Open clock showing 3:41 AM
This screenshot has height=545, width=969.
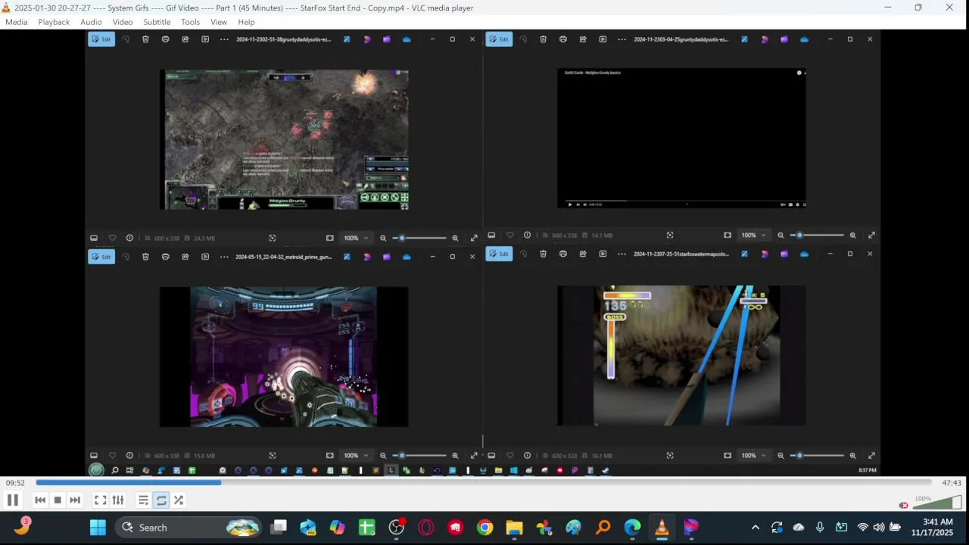point(932,528)
